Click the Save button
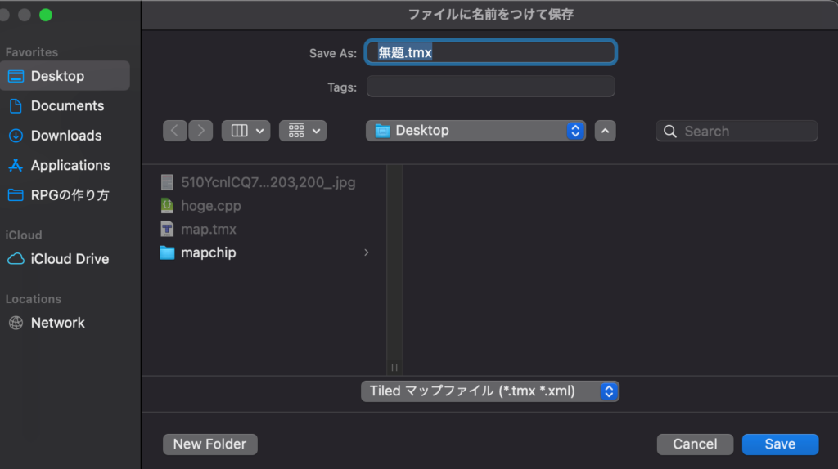Image resolution: width=838 pixels, height=469 pixels. 780,444
